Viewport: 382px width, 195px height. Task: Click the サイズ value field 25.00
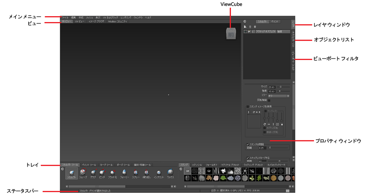[272, 87]
